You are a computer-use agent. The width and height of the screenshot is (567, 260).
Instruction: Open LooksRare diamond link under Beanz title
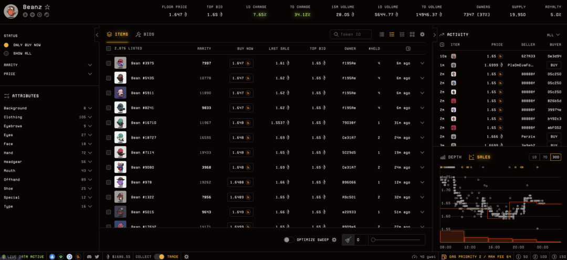(33, 15)
